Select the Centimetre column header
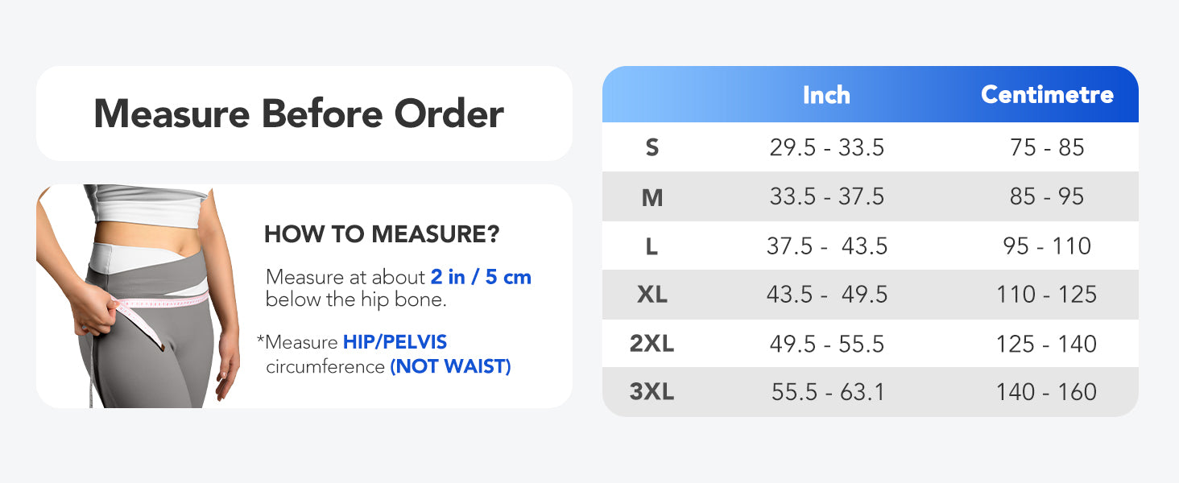This screenshot has width=1179, height=483. (1047, 95)
